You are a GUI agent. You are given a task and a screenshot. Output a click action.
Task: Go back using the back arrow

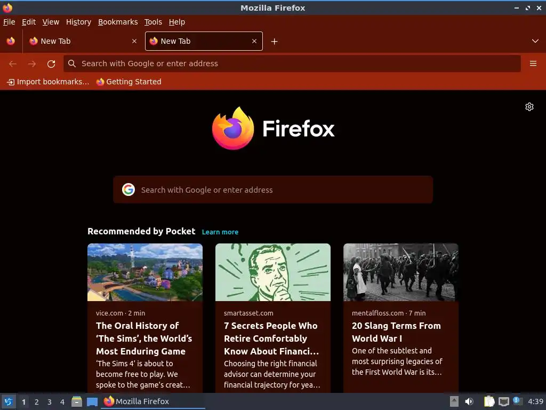pos(13,64)
